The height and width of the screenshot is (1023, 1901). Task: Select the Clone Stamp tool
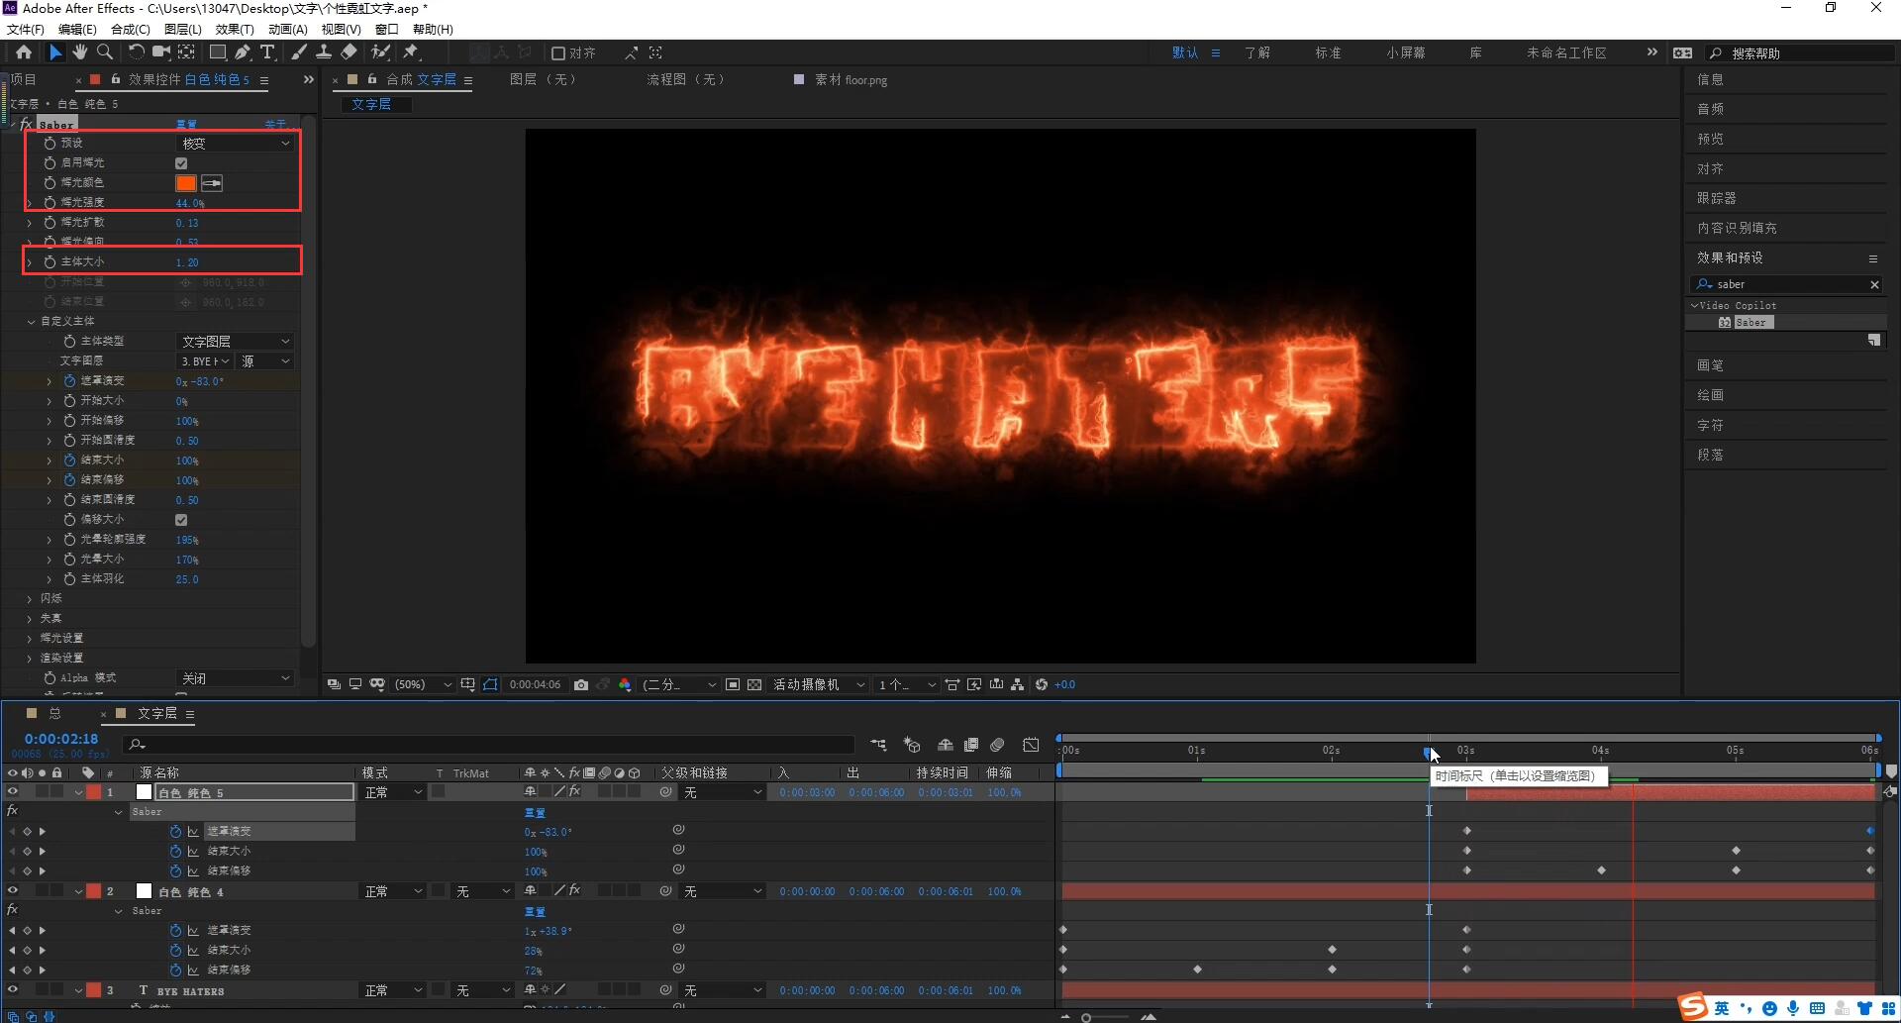pos(324,52)
